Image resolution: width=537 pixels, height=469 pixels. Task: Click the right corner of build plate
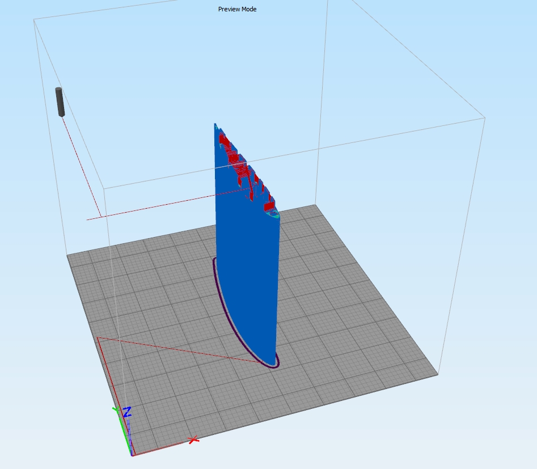pos(438,374)
